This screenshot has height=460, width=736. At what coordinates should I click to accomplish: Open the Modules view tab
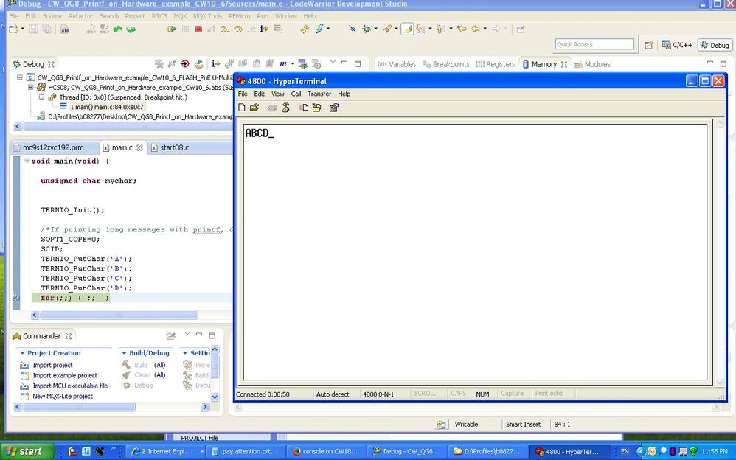[x=592, y=64]
